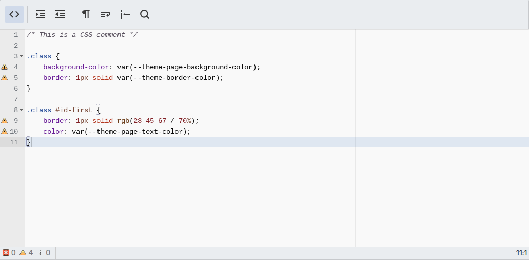Click the 11:1 cursor position indicator
529x260 pixels.
(x=521, y=253)
